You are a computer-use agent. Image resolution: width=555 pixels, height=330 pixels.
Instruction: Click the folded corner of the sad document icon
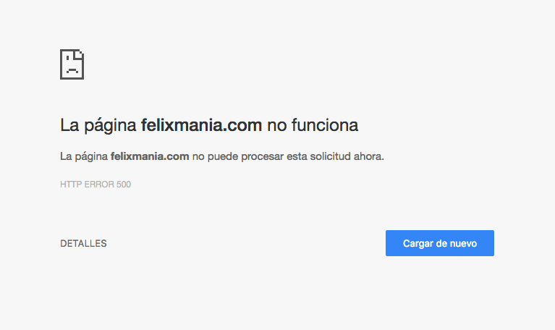tap(80, 54)
